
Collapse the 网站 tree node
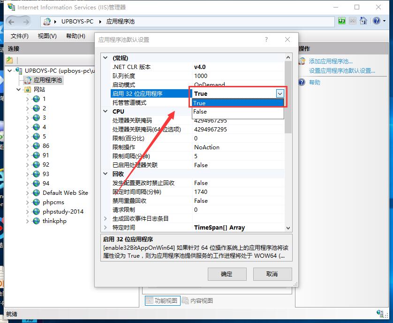pos(19,90)
